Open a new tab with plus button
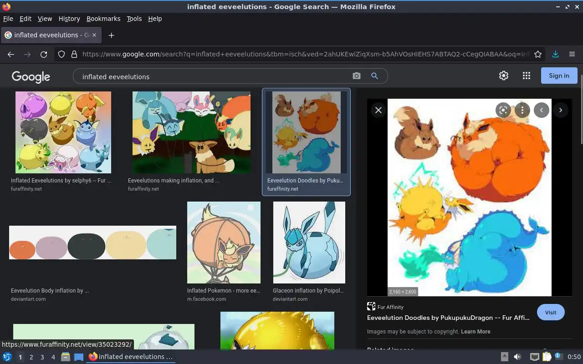 [x=111, y=35]
